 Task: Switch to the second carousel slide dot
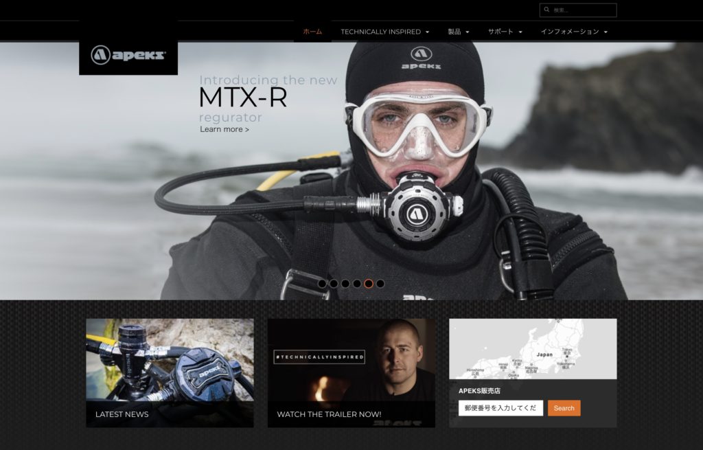(334, 283)
